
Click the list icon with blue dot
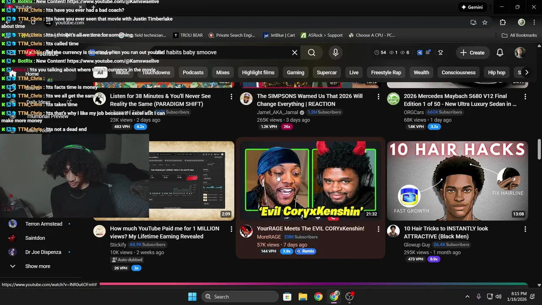pos(428,53)
